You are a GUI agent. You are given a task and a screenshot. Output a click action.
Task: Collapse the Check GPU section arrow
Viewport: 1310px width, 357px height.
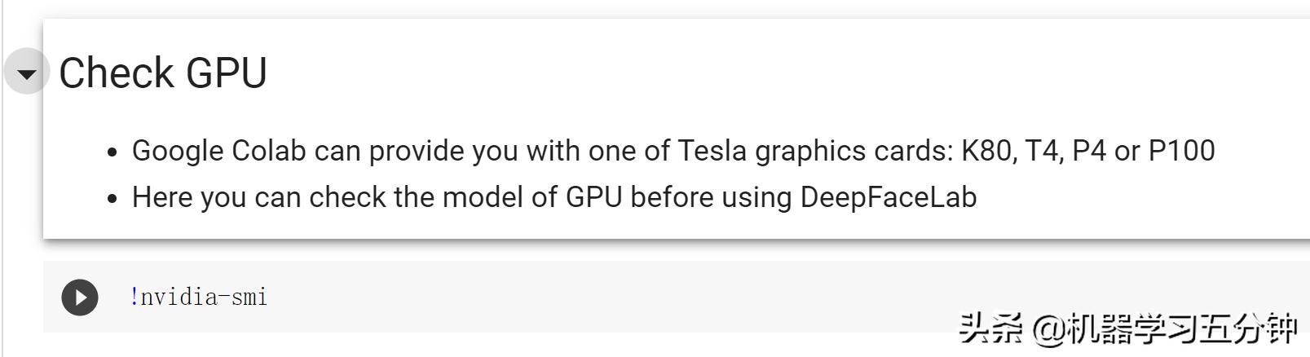tap(26, 73)
